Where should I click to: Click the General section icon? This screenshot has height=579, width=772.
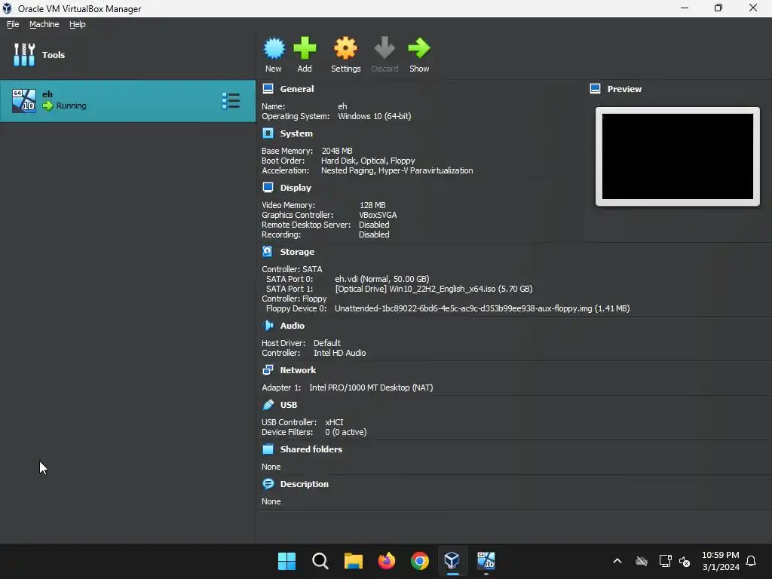(268, 89)
